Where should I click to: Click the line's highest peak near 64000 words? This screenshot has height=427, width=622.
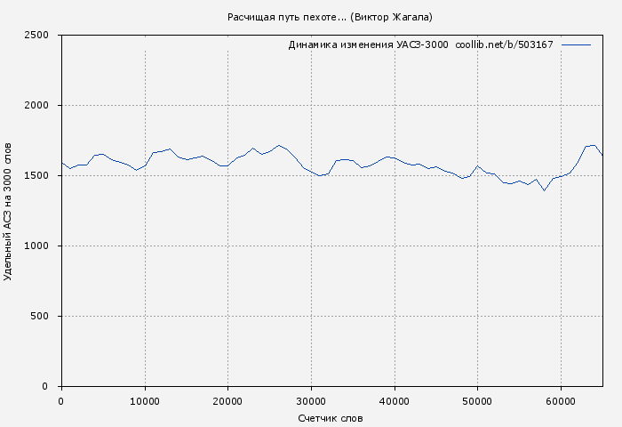pyautogui.click(x=594, y=144)
